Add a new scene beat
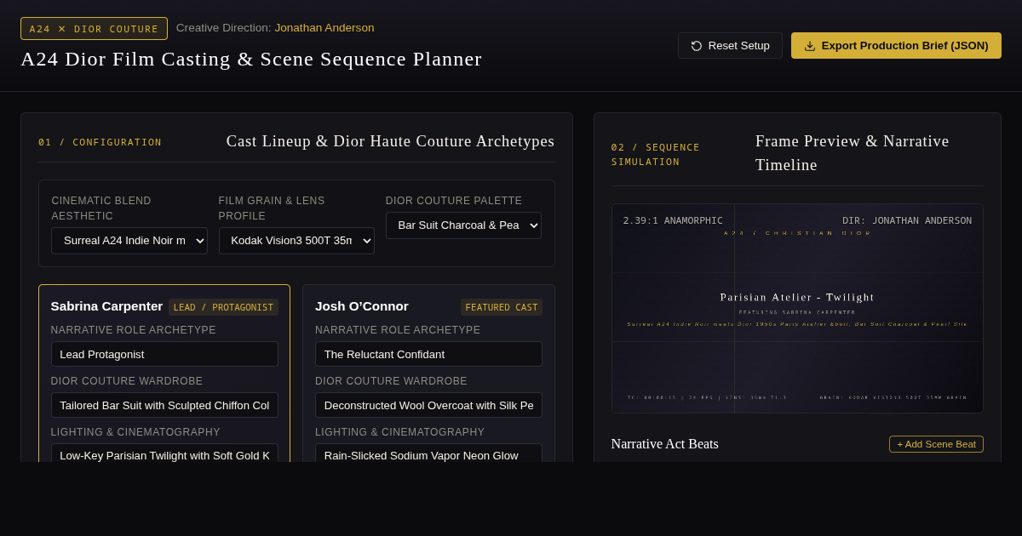 tap(936, 444)
